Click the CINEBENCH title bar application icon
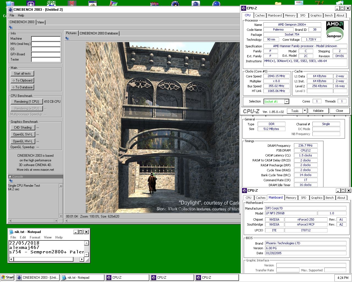Image resolution: width=352 pixels, height=282 pixels. 11,9
